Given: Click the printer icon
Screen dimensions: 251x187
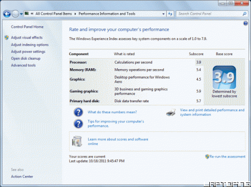Looking at the screenshot, I should click(171, 112).
